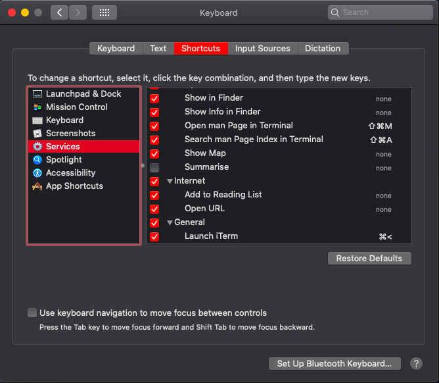Uncheck Add to Reading List service
The width and height of the screenshot is (439, 383).
tap(154, 195)
